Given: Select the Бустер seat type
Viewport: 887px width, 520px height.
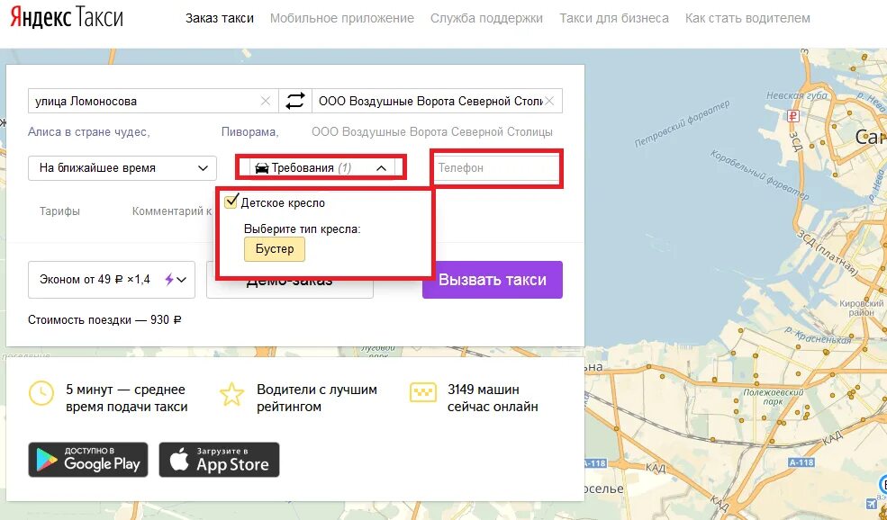Looking at the screenshot, I should coord(275,249).
